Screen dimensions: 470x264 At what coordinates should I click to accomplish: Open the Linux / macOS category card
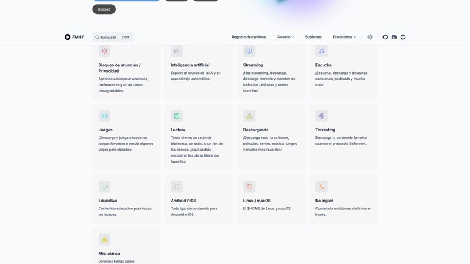pos(271,199)
